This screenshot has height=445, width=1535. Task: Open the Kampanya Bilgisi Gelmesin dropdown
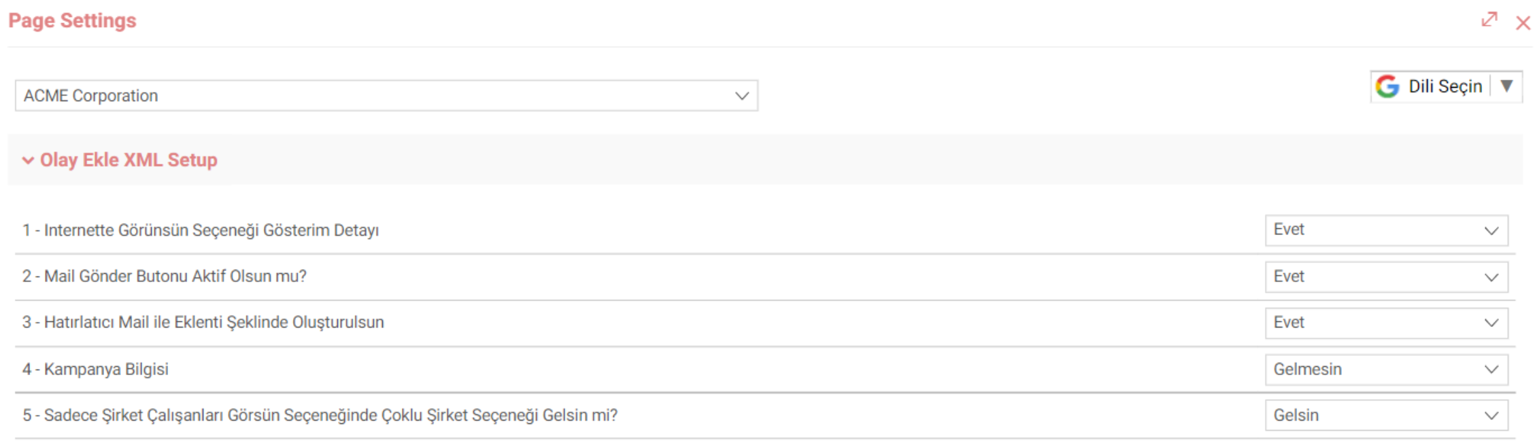pos(1386,369)
